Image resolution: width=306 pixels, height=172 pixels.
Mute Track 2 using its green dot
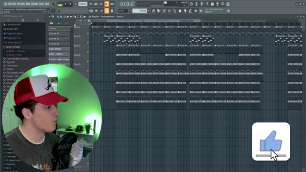coord(88,43)
